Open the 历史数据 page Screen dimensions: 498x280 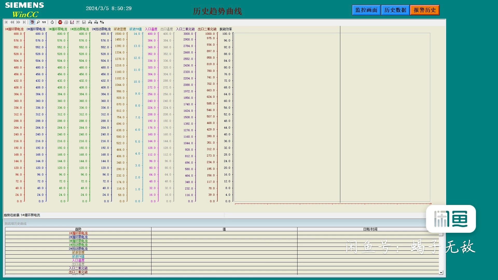tap(395, 10)
